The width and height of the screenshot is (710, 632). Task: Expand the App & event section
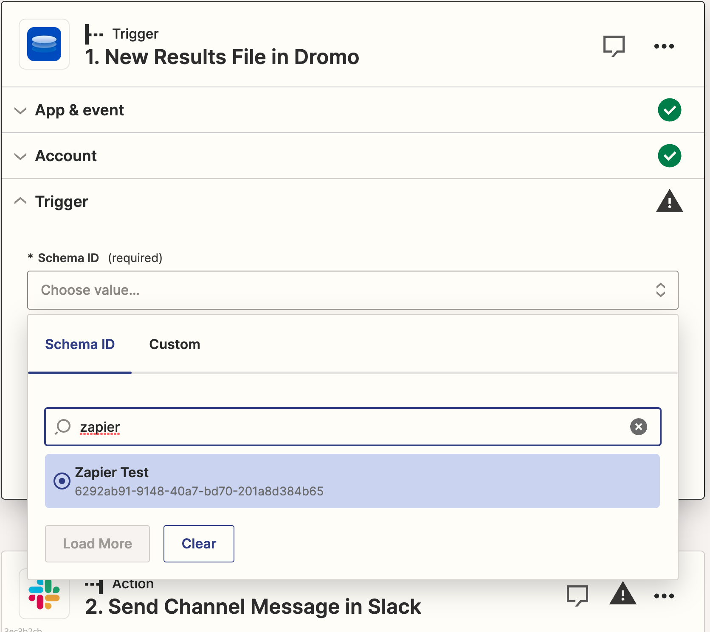click(x=20, y=111)
